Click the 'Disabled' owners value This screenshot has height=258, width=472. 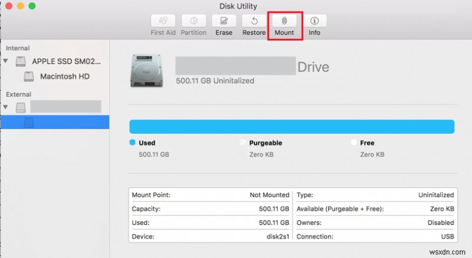point(441,223)
